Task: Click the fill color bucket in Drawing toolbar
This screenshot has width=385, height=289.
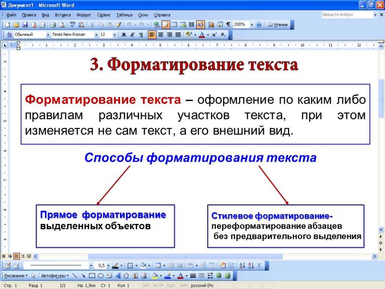Action: click(155, 276)
